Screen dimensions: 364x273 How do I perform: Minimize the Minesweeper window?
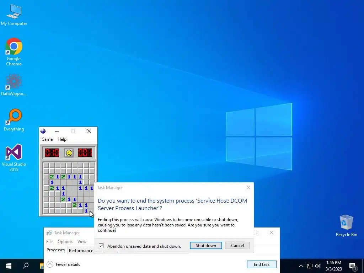coord(57,131)
